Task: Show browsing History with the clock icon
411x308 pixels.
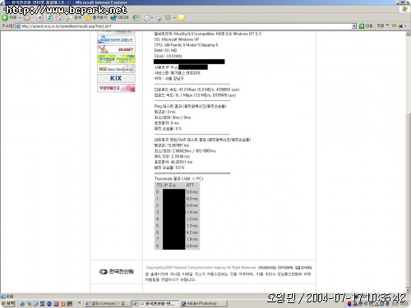Action: [136, 18]
